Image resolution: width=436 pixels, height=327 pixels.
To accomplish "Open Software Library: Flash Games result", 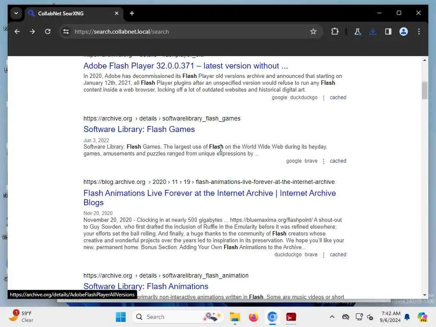I will (x=139, y=129).
